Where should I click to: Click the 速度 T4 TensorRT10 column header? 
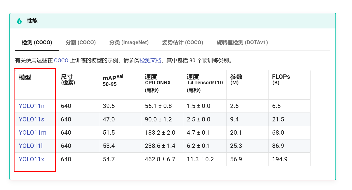point(204,83)
